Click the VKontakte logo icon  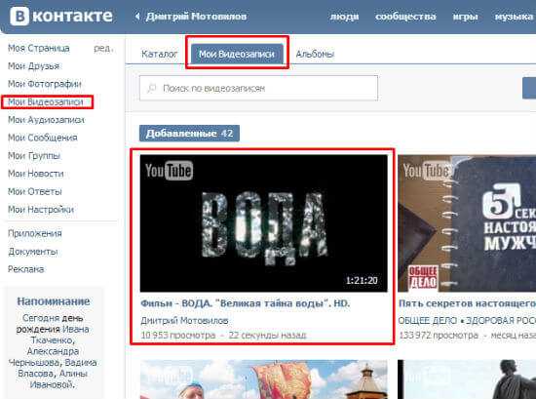click(19, 16)
